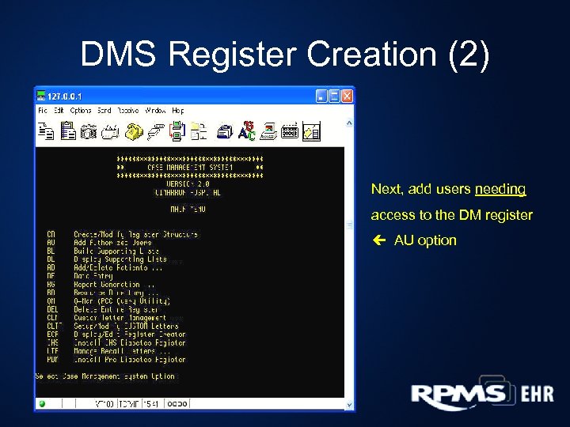Image resolution: width=570 pixels, height=427 pixels.
Task: Open the Help menu
Action: point(178,111)
